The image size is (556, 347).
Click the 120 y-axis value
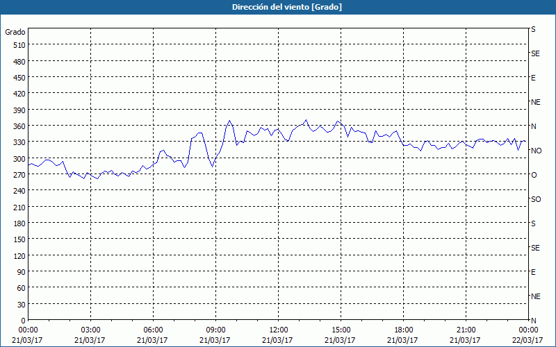click(19, 256)
